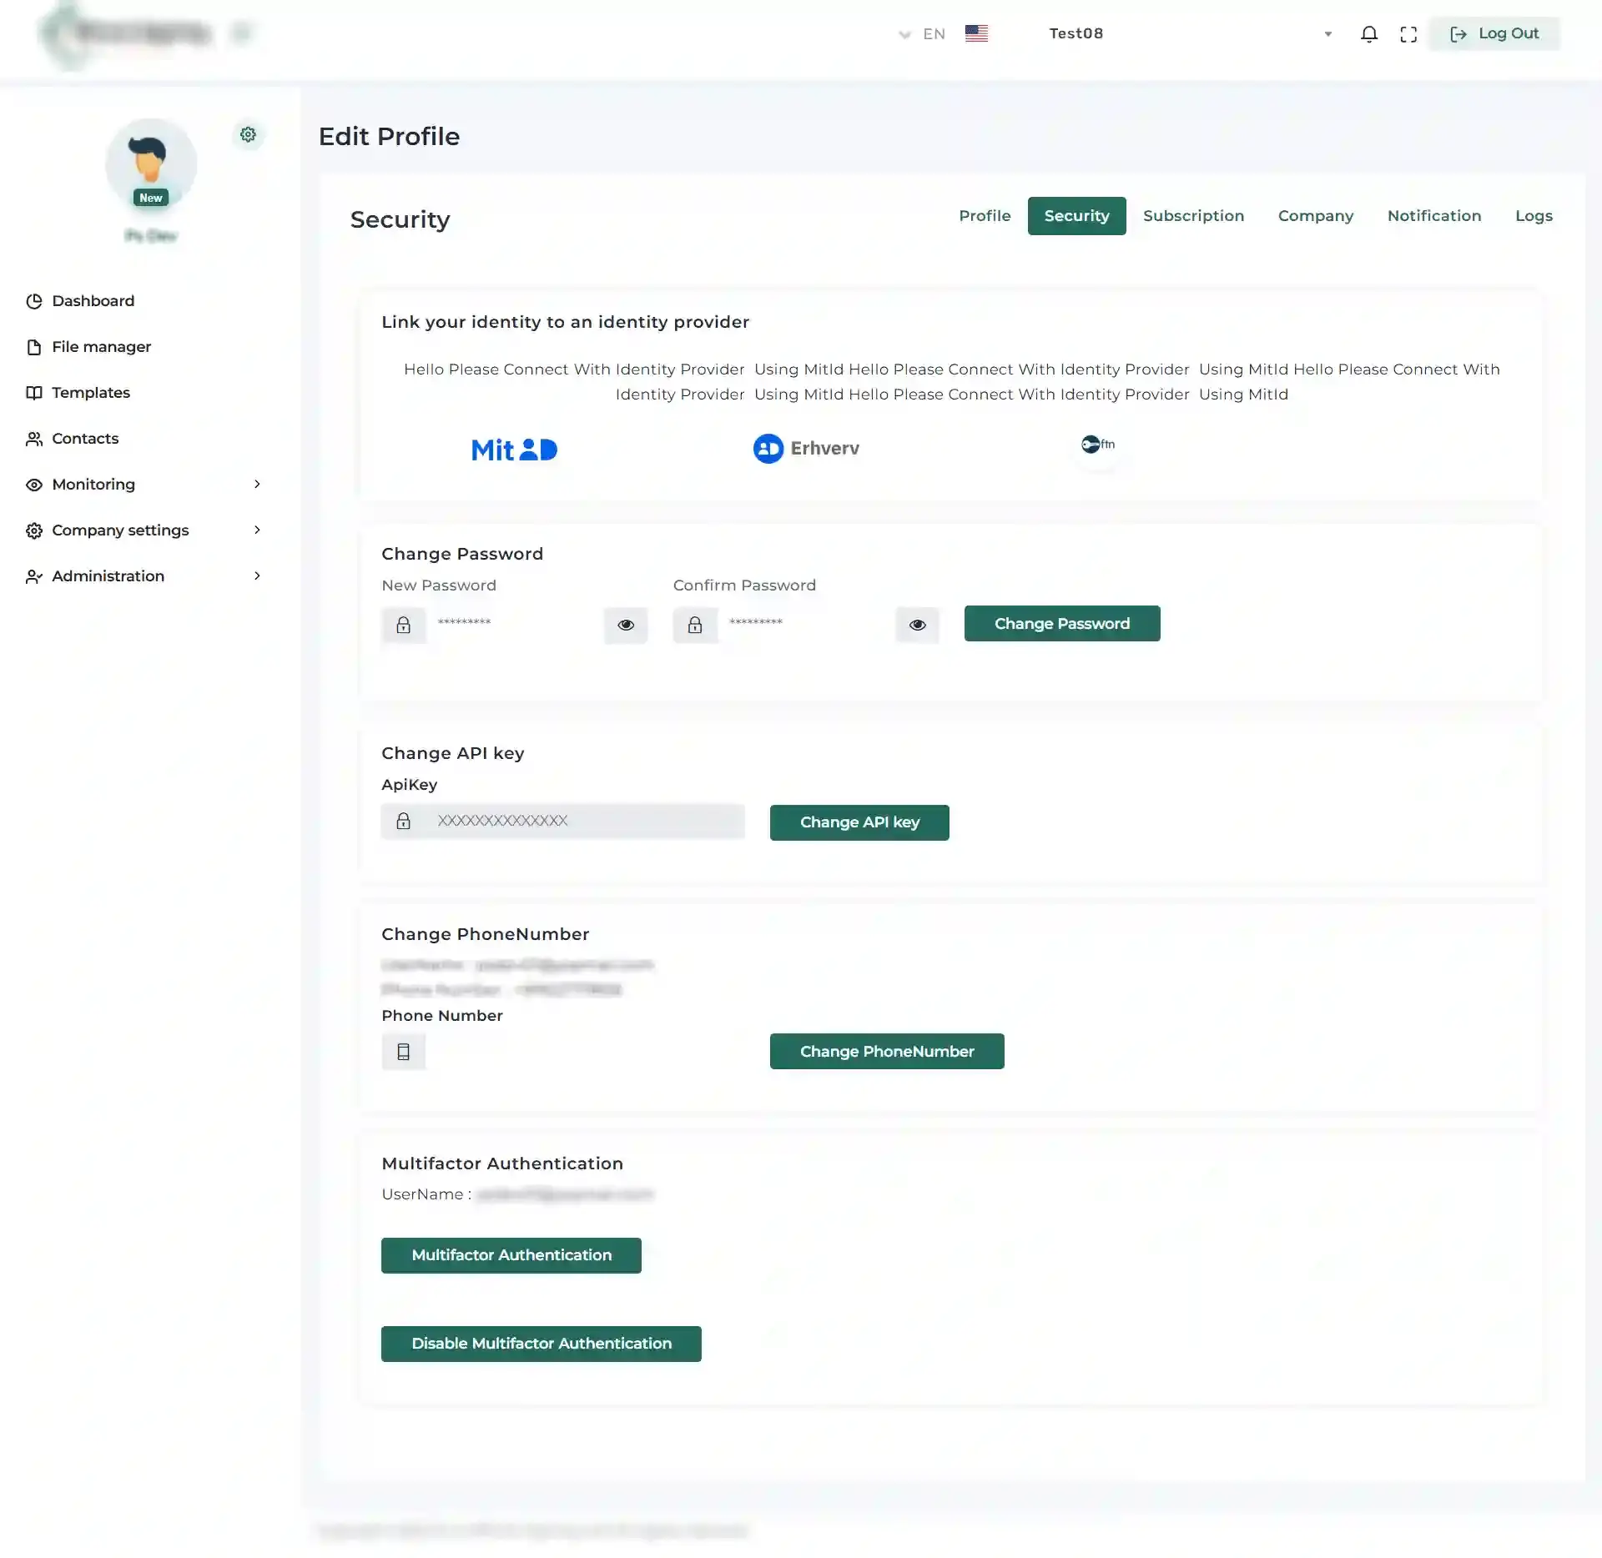Switch to the Notification tab
This screenshot has height=1558, width=1602.
[1433, 216]
